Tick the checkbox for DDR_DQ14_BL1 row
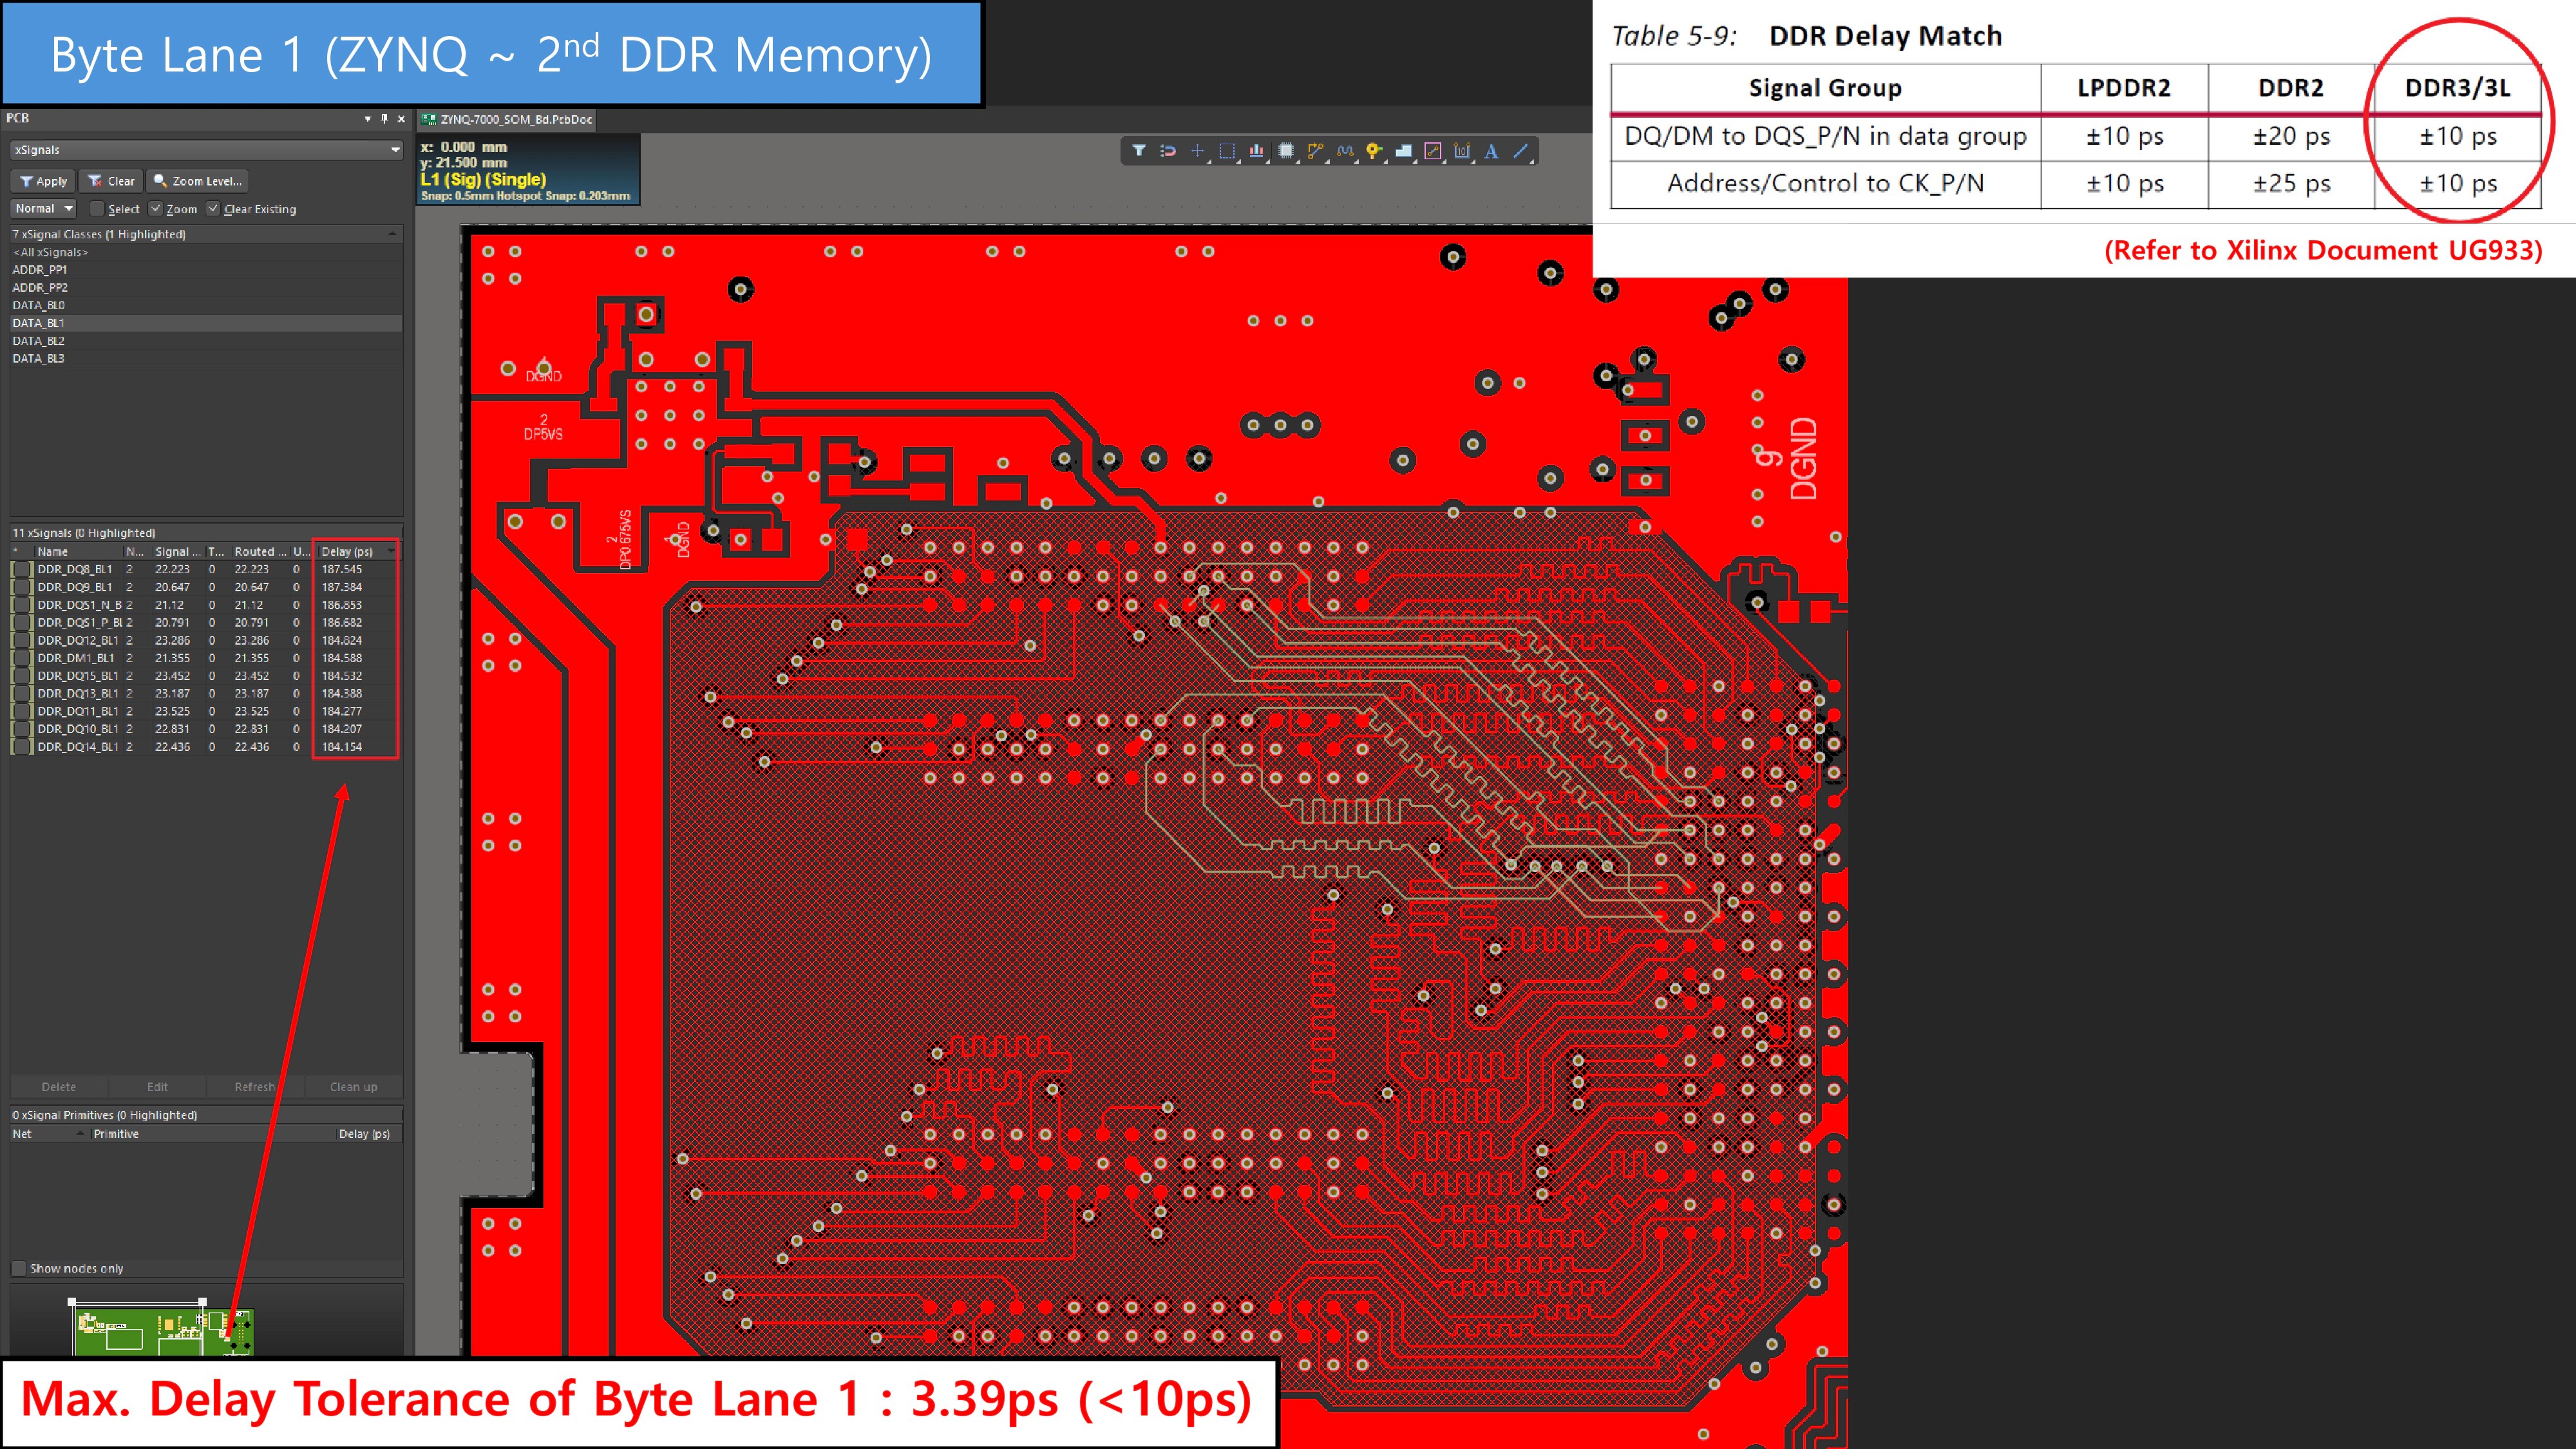 (x=22, y=747)
